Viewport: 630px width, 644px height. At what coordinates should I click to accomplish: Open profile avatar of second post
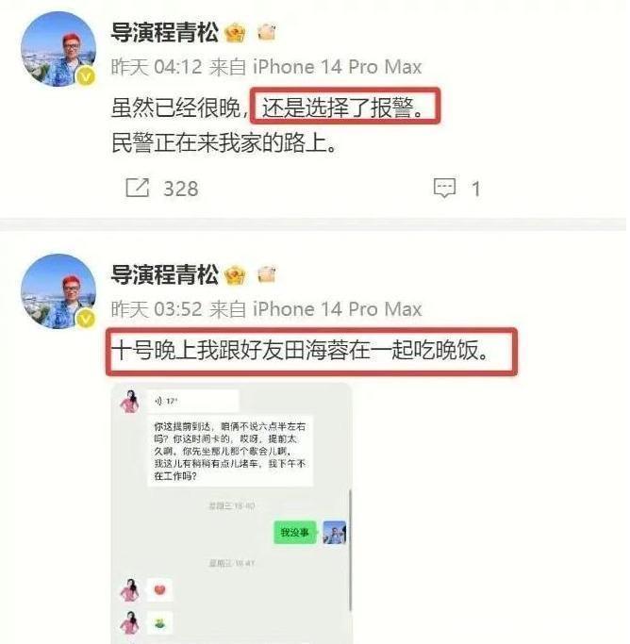58,291
